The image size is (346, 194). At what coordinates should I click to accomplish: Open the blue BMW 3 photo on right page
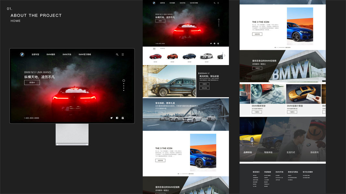point(300,26)
